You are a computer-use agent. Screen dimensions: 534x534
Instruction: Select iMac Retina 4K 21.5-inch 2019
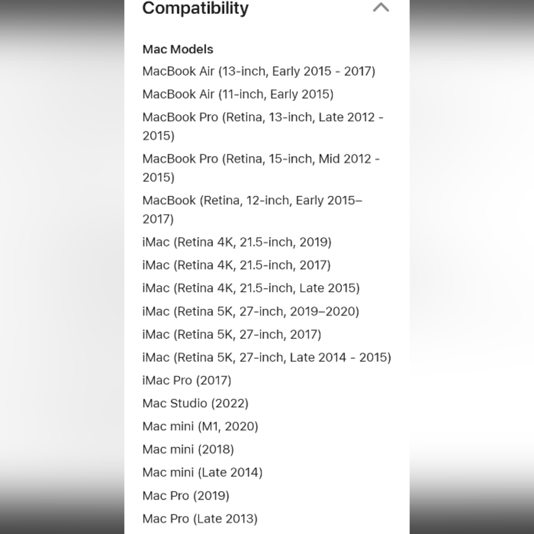(x=237, y=242)
